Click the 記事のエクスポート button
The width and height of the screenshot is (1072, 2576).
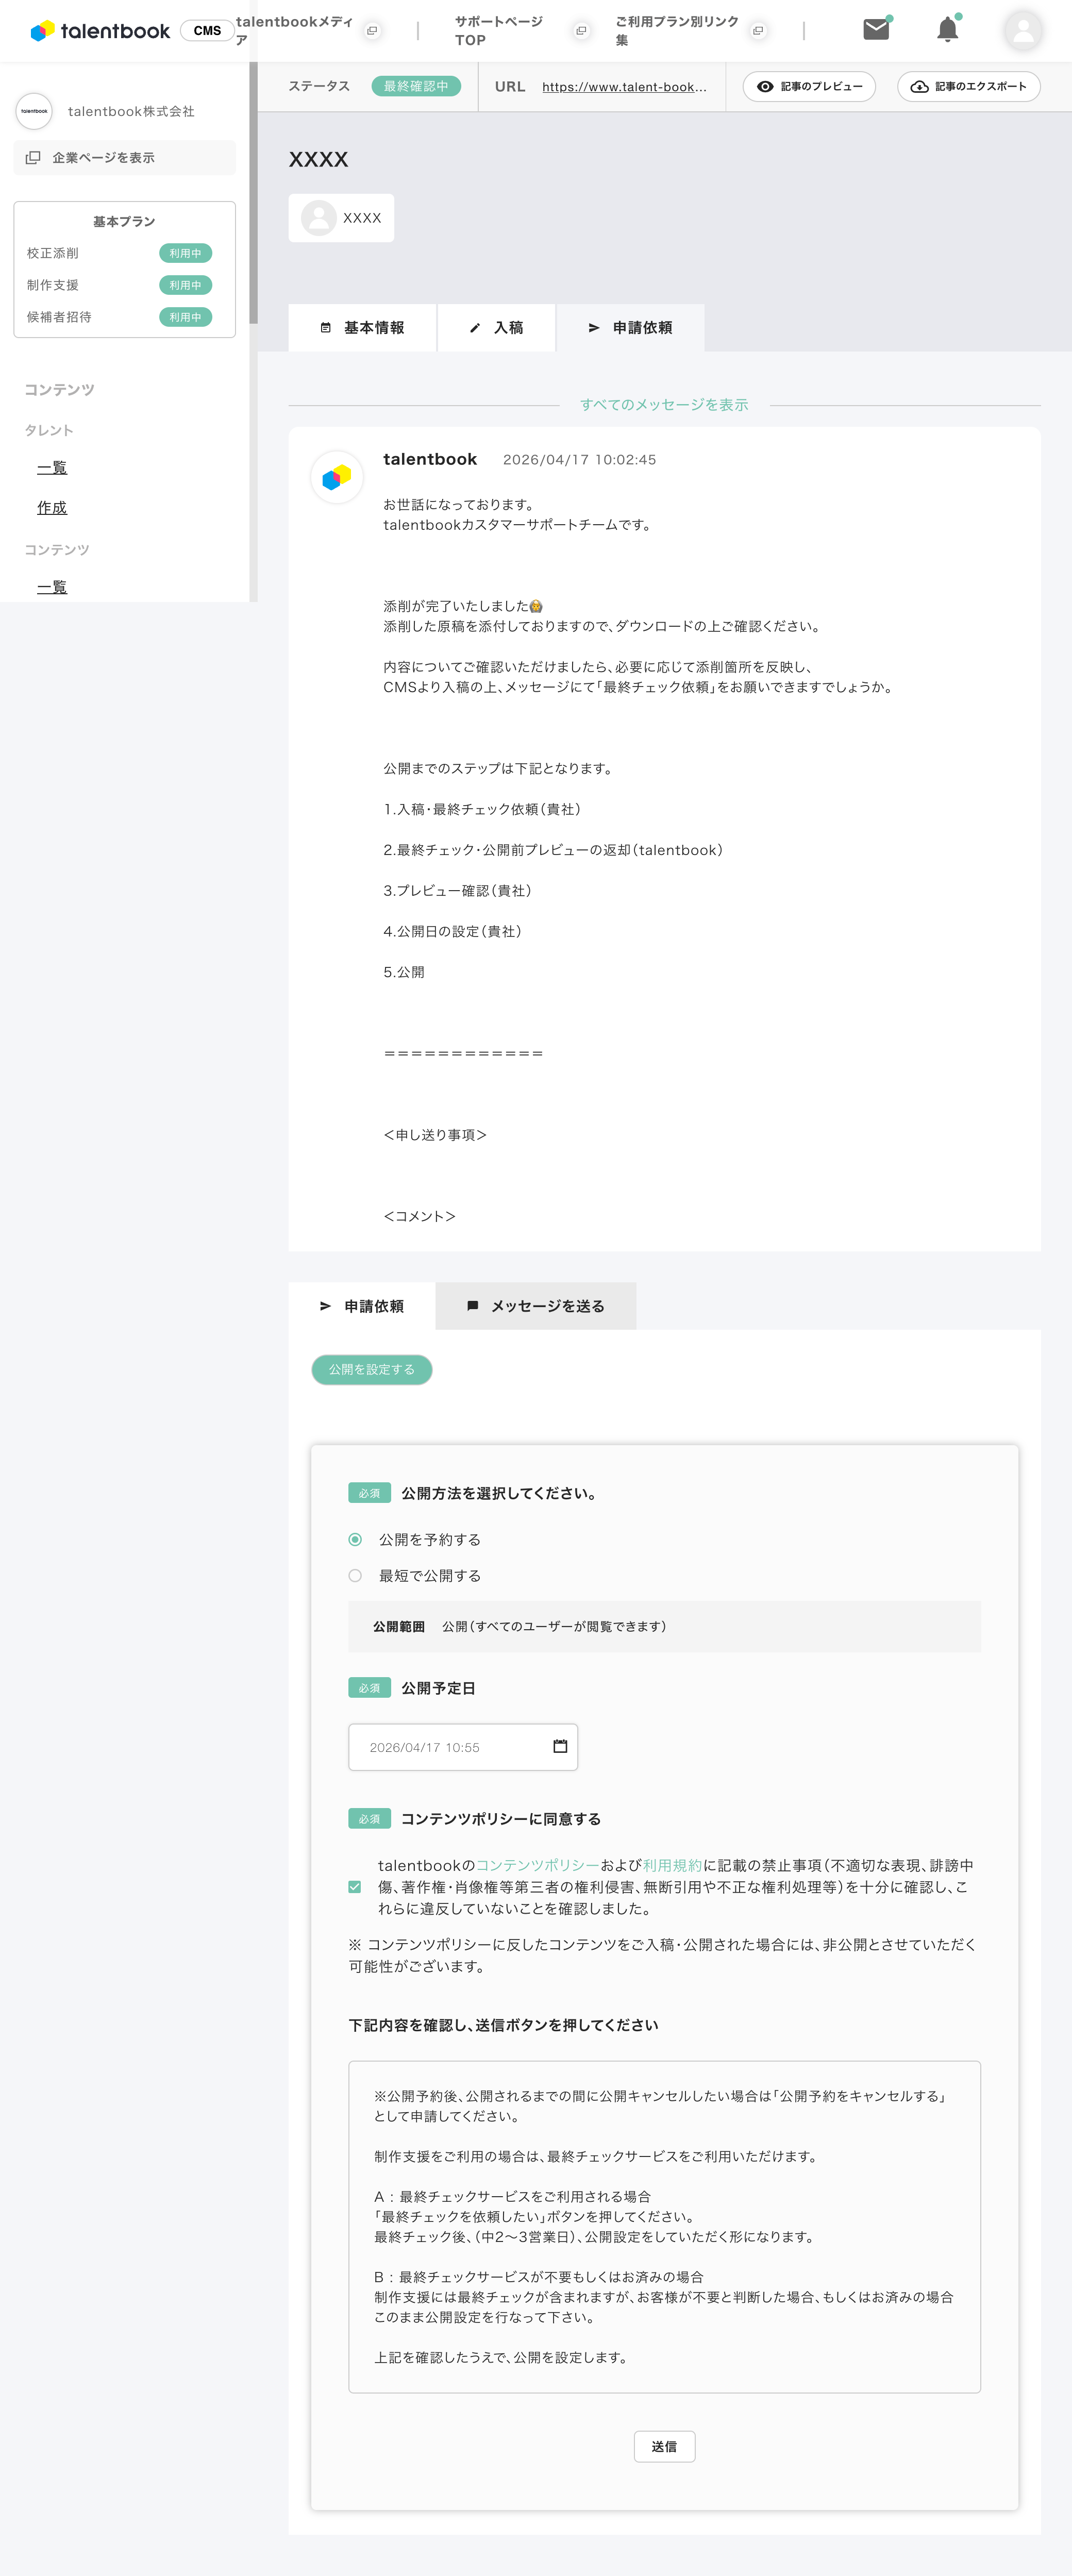[968, 87]
